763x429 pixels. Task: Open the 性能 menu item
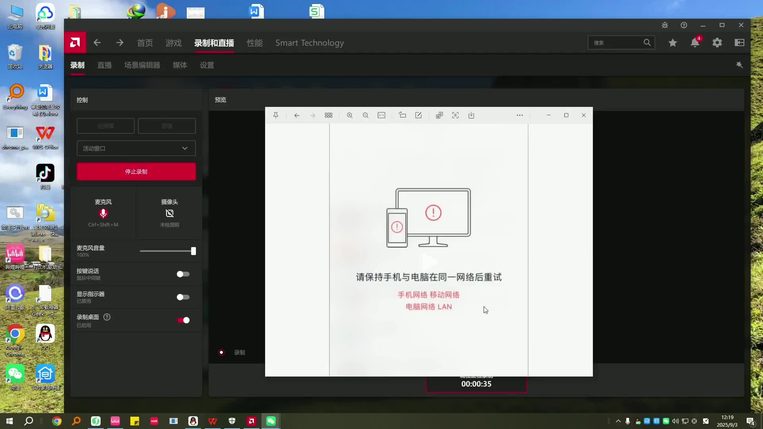(x=255, y=43)
